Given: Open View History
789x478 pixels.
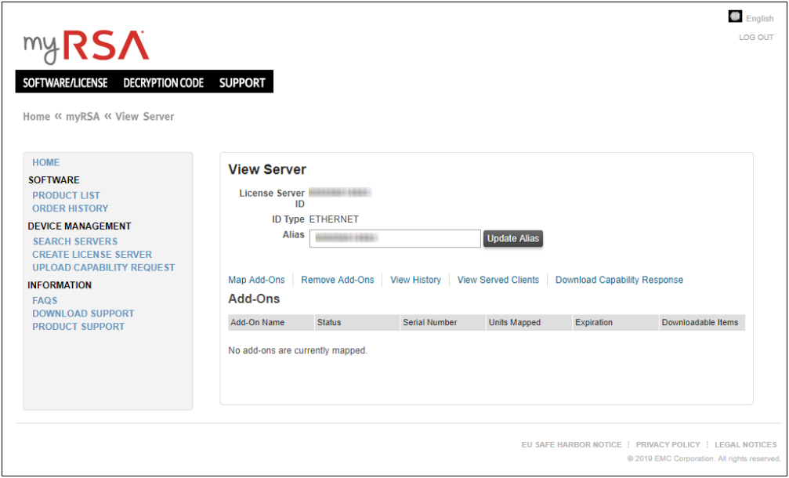Looking at the screenshot, I should pyautogui.click(x=415, y=280).
